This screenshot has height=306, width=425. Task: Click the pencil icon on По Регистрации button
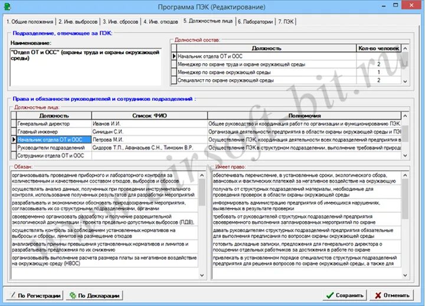[x=12, y=295]
